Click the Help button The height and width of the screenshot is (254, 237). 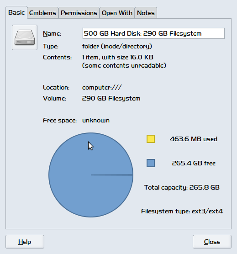25,242
